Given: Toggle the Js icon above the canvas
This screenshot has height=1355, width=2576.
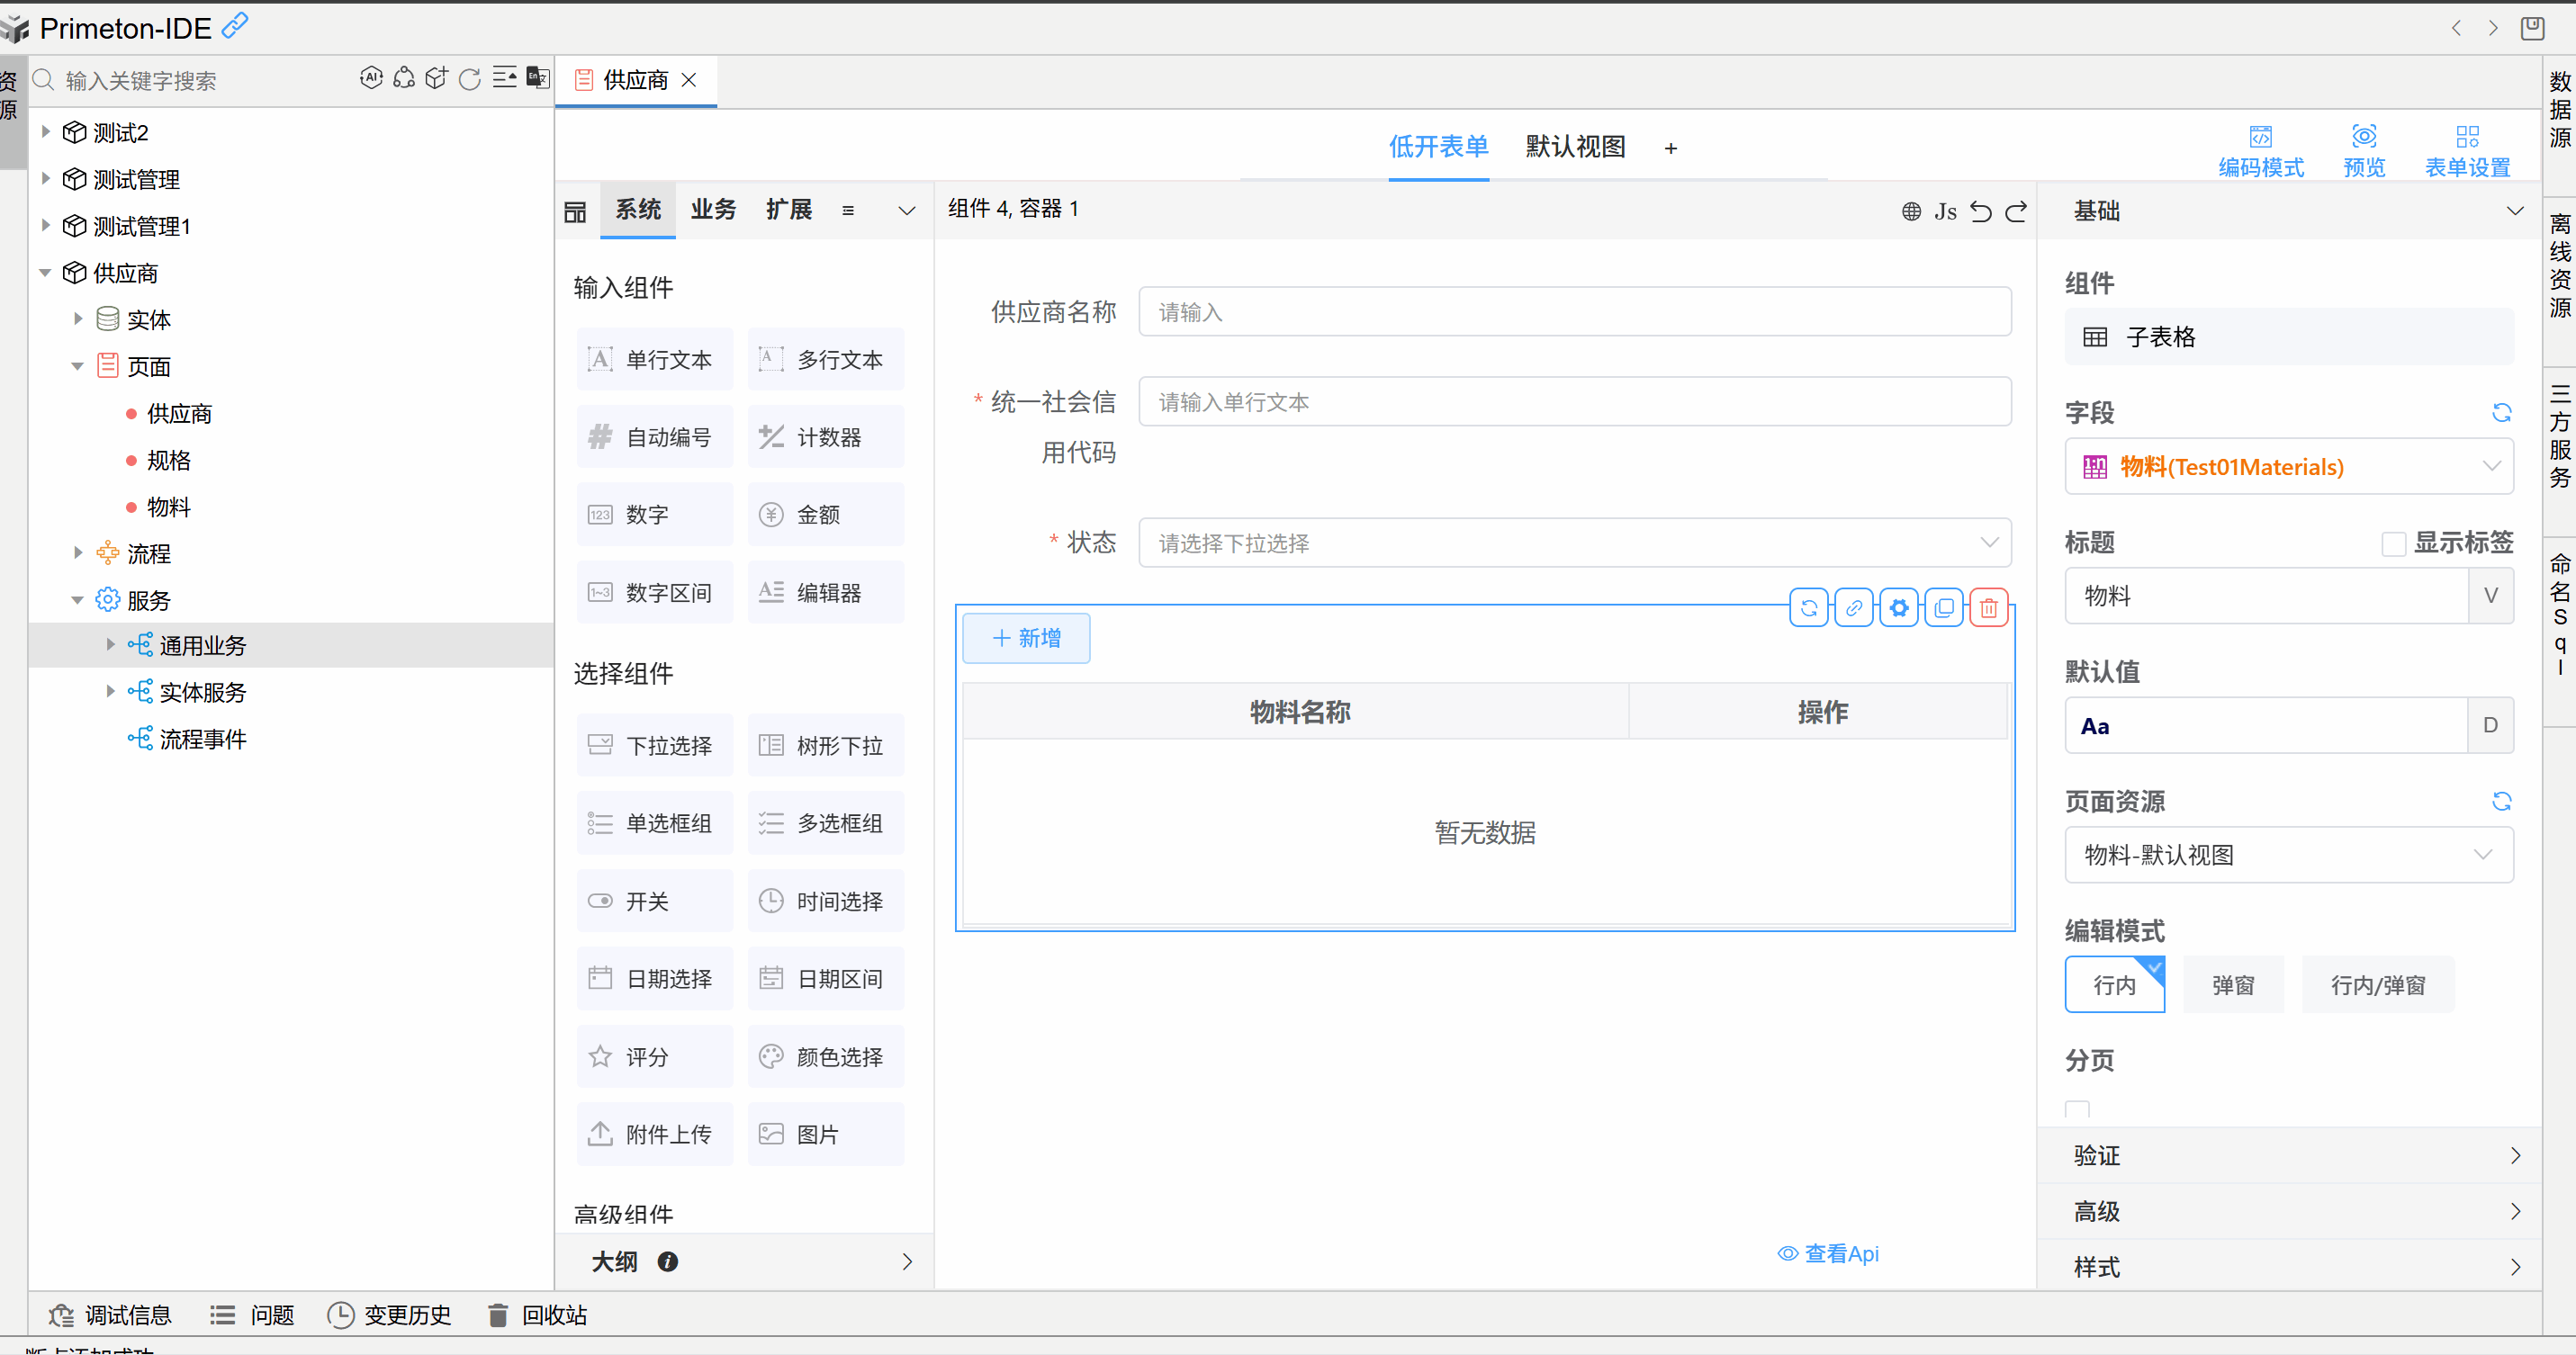Looking at the screenshot, I should 1946,211.
